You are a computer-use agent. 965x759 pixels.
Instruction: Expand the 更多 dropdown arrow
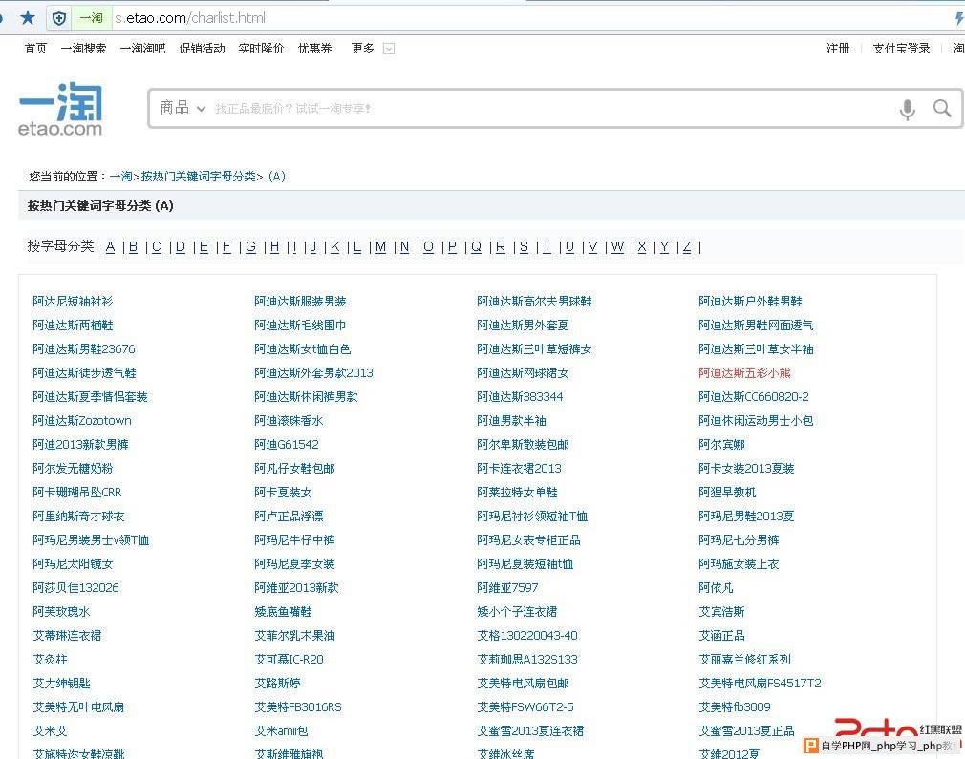[x=388, y=49]
